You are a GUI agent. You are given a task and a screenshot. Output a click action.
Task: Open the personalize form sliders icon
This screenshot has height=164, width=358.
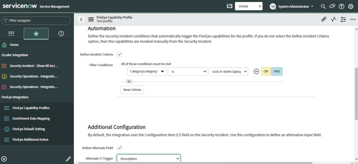click(343, 20)
